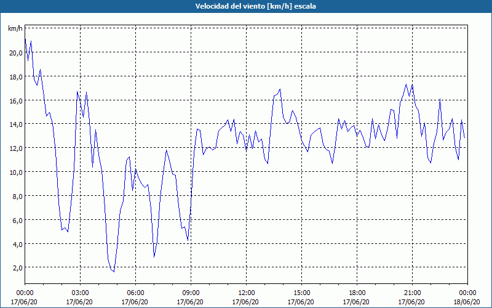Click the '18:00' time axis label
This screenshot has width=492, height=308.
pos(357,293)
